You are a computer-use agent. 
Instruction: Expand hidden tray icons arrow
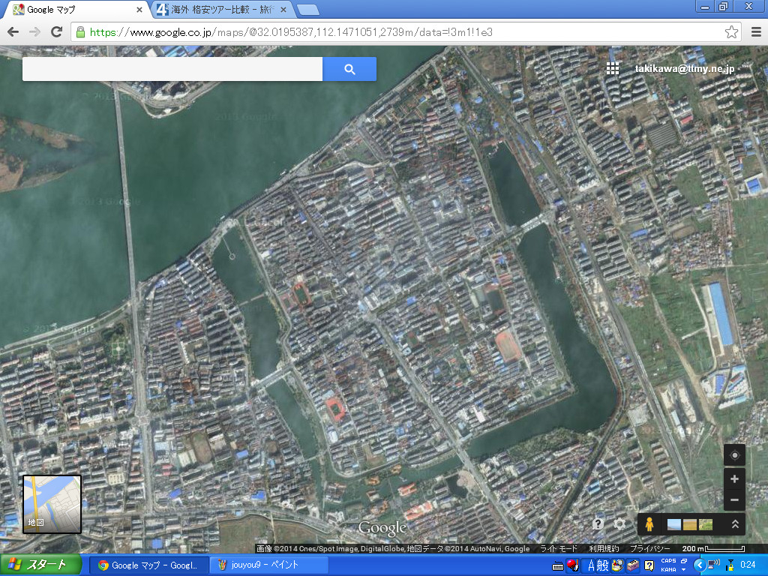point(700,565)
